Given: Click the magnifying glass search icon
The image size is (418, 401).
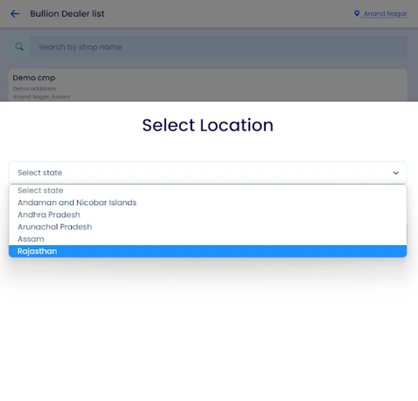Looking at the screenshot, I should (20, 46).
